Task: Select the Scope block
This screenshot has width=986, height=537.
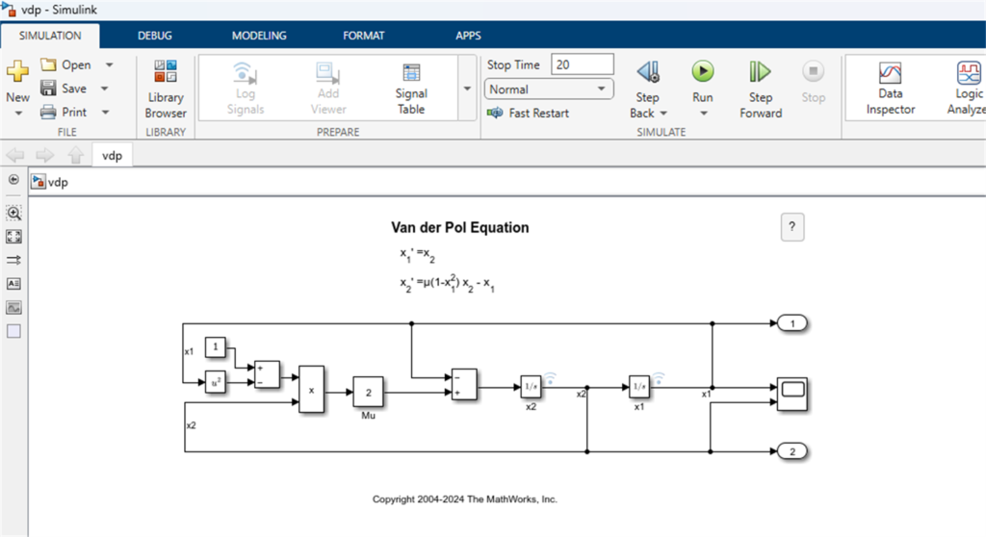Action: [792, 395]
